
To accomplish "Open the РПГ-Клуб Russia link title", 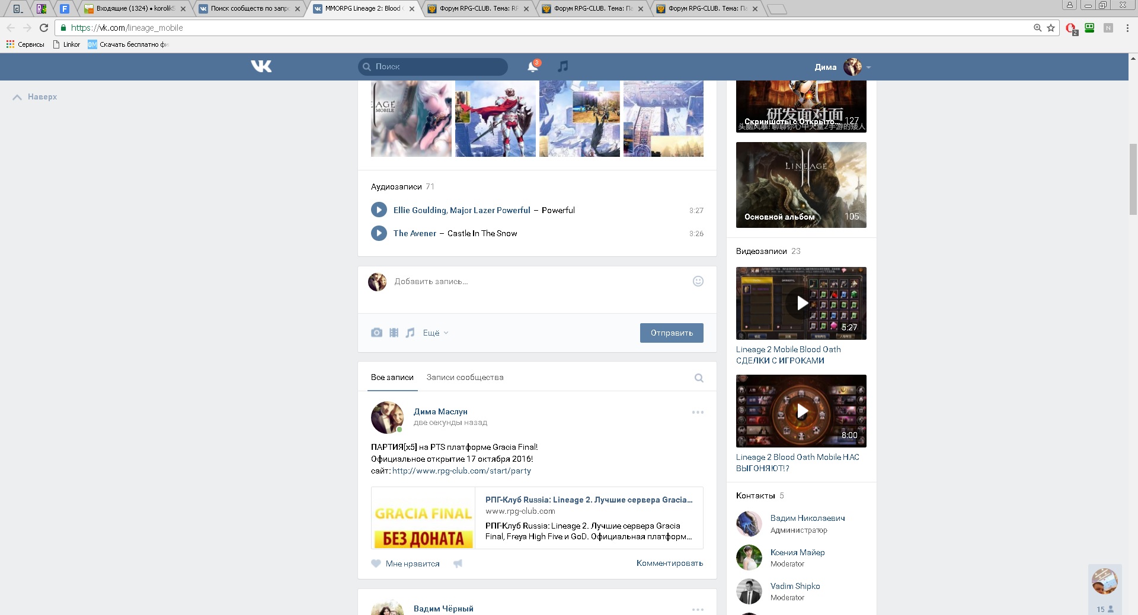I will (x=589, y=500).
